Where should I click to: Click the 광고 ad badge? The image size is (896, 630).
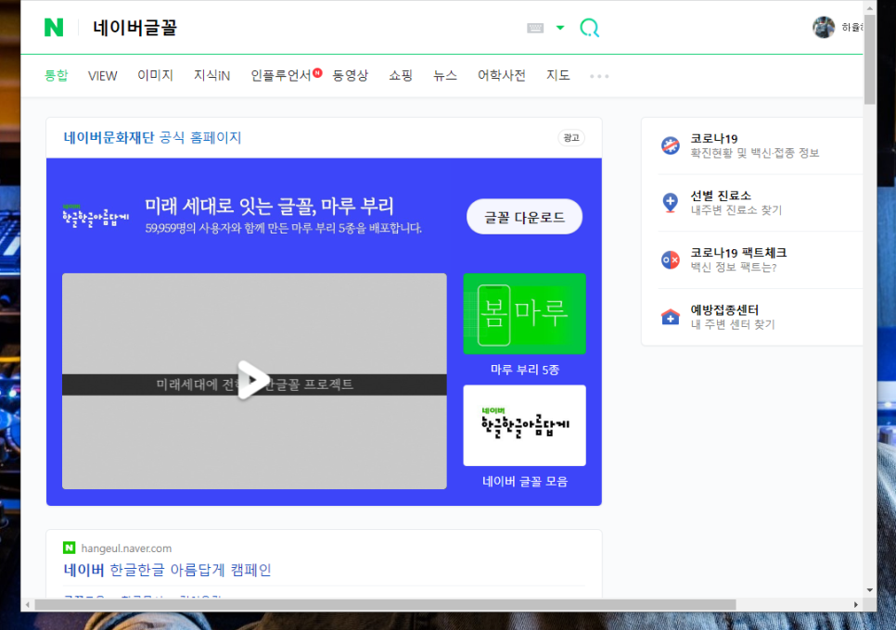tap(570, 138)
